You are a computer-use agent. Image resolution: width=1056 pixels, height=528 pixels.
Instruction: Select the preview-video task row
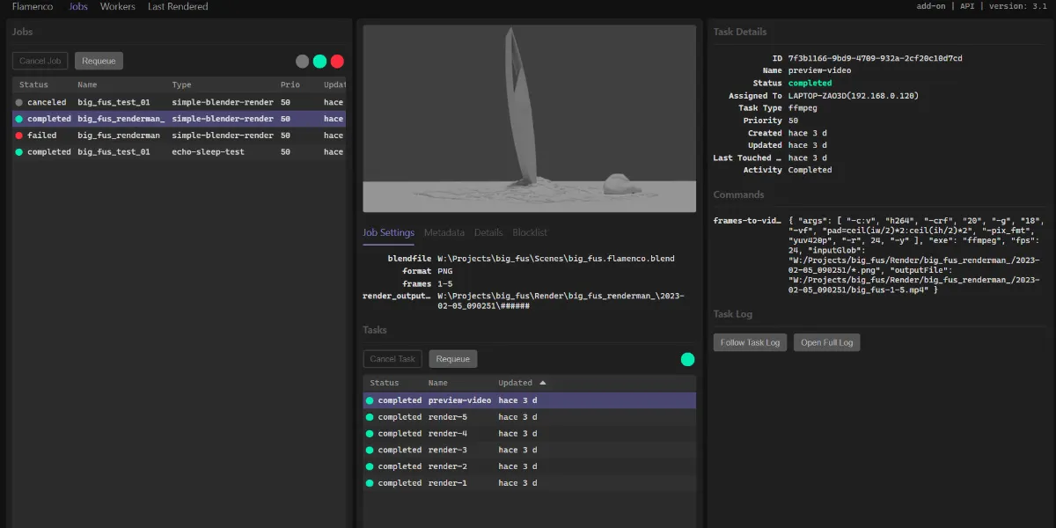530,400
